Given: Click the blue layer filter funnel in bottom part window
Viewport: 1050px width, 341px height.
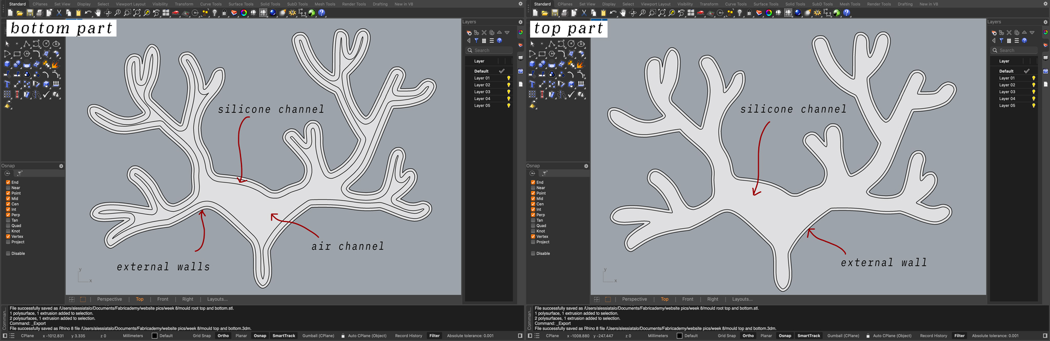Looking at the screenshot, I should [x=476, y=41].
